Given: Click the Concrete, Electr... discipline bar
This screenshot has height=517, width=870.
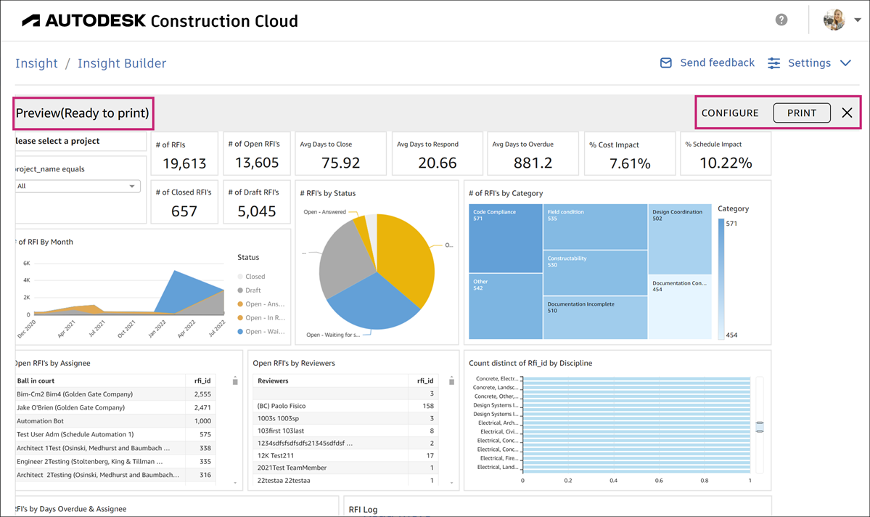Looking at the screenshot, I should 636,379.
